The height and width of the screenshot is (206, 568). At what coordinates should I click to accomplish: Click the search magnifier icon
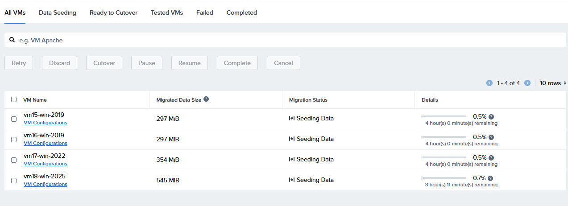(12, 40)
